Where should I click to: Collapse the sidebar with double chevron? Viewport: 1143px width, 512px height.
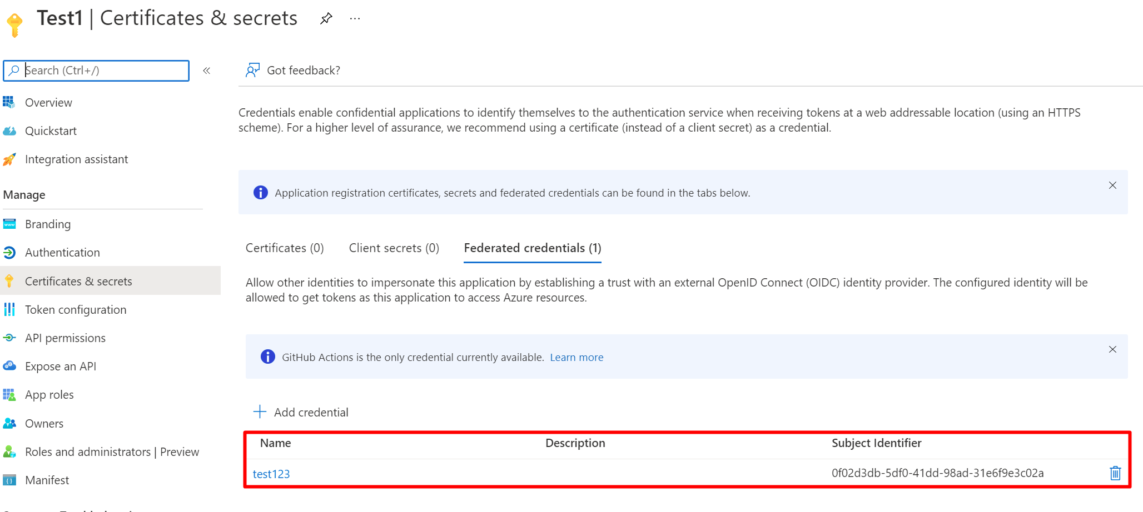[207, 71]
